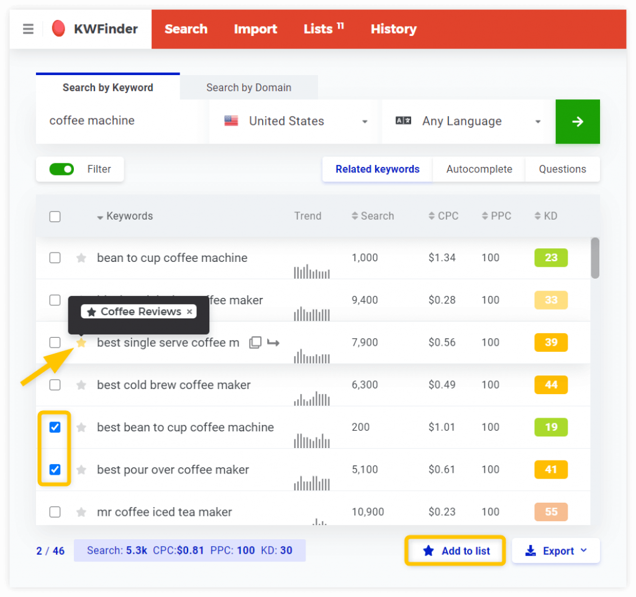Viewport: 636px width, 597px height.
Task: Click arrow icon beside best single serve keyword
Action: pos(273,343)
